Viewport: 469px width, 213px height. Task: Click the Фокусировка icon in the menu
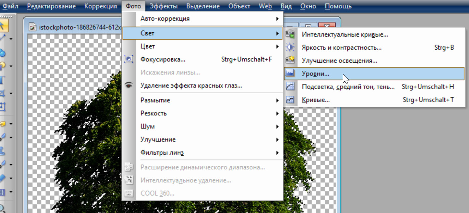pos(129,59)
